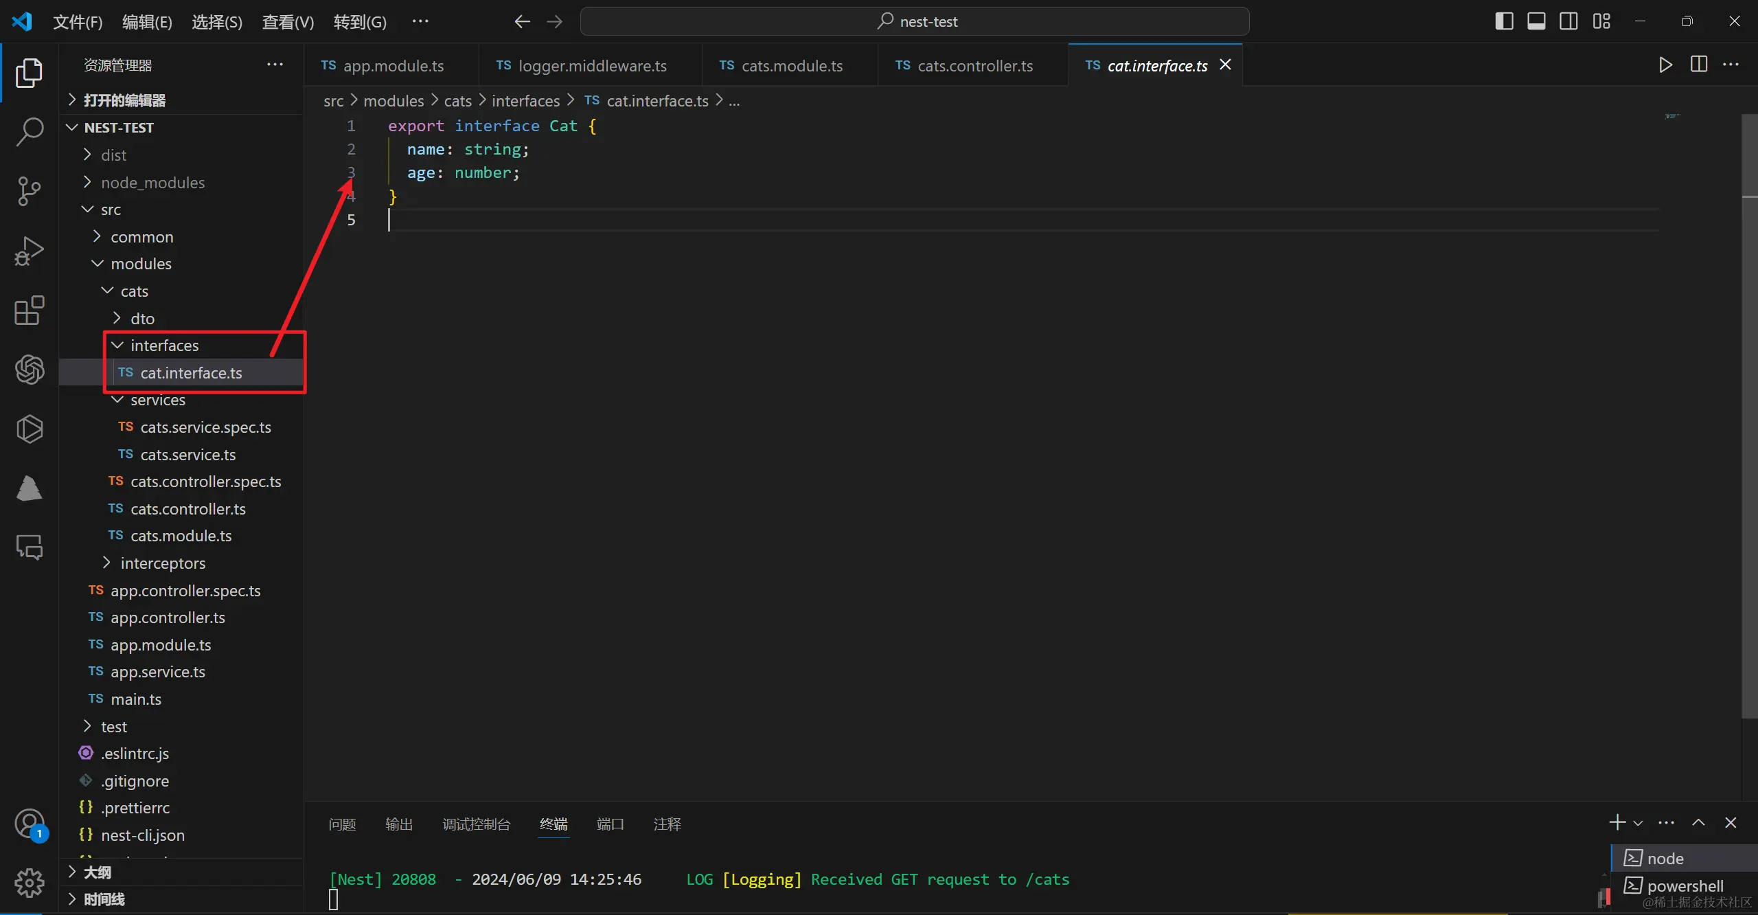This screenshot has height=915, width=1758.
Task: Open the Run and Debug view
Action: (x=29, y=251)
